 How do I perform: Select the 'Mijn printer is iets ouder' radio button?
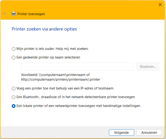pyautogui.click(x=14, y=49)
